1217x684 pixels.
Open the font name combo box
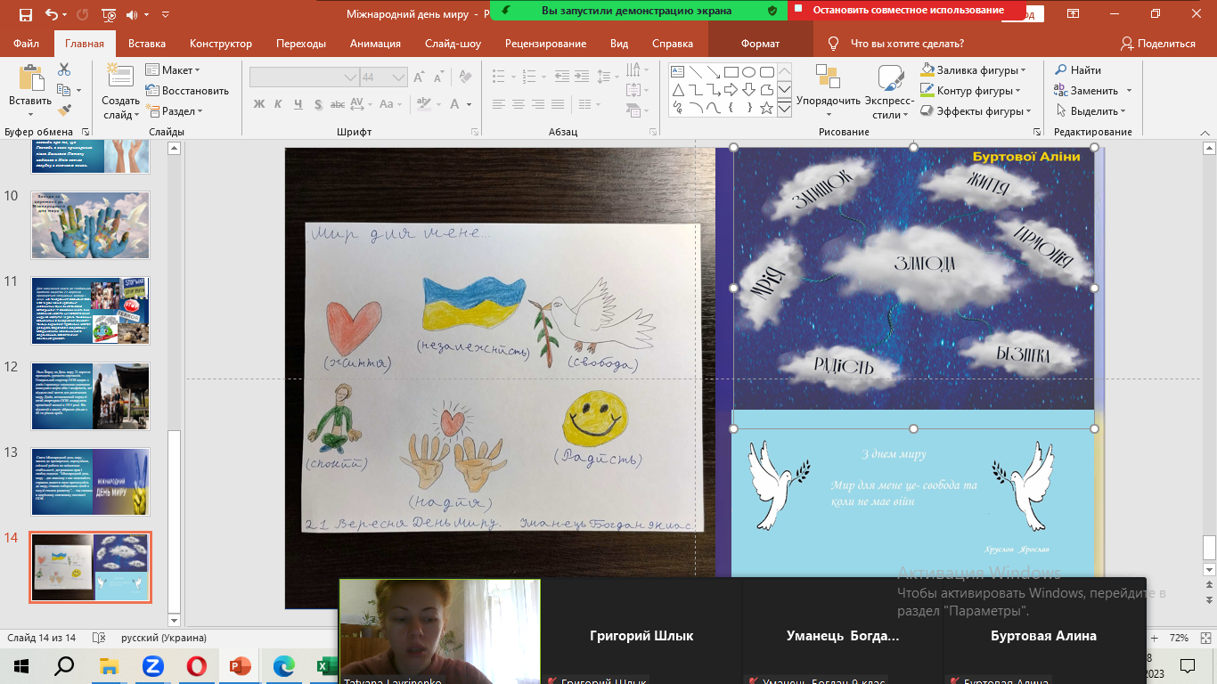tap(304, 77)
